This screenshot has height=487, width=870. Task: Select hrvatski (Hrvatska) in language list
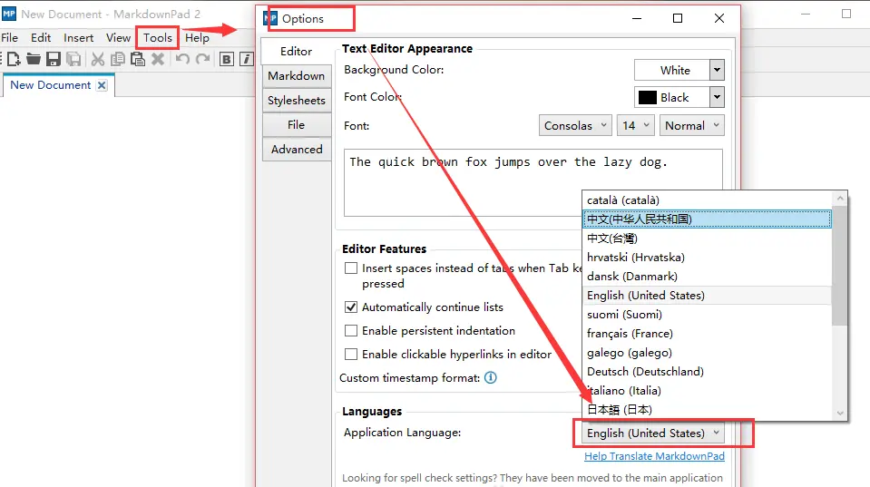pyautogui.click(x=707, y=258)
